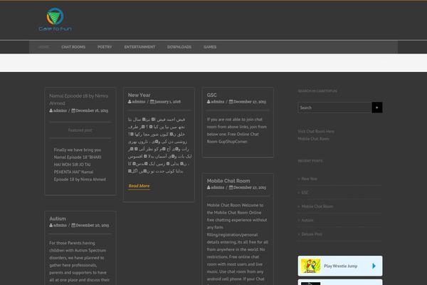Open the sidebar Mobile Chat Room link under Visit Chat Room

click(x=313, y=139)
